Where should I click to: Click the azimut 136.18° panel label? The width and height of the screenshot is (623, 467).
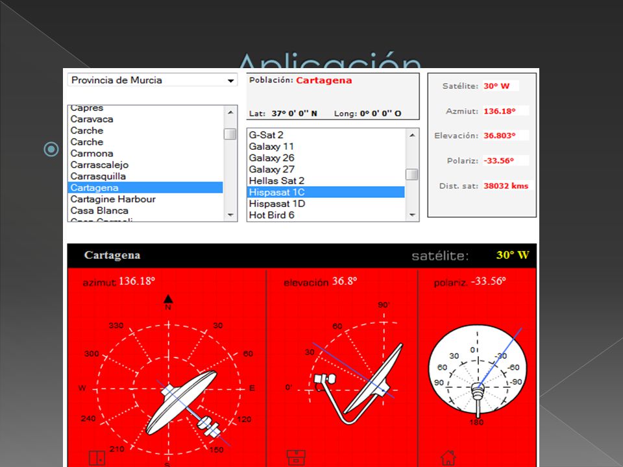[x=119, y=281]
